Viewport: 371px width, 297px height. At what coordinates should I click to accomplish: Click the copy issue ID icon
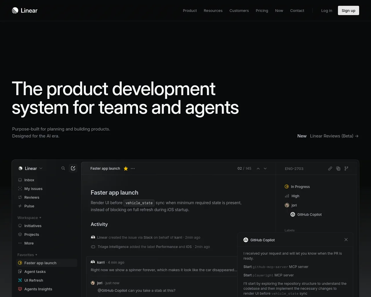coord(338,169)
